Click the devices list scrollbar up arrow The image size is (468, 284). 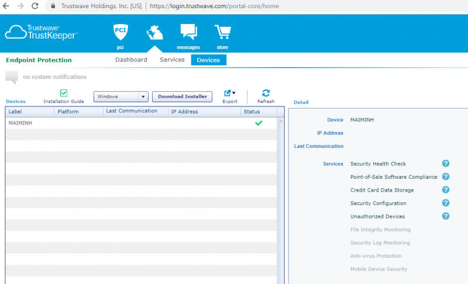point(281,121)
